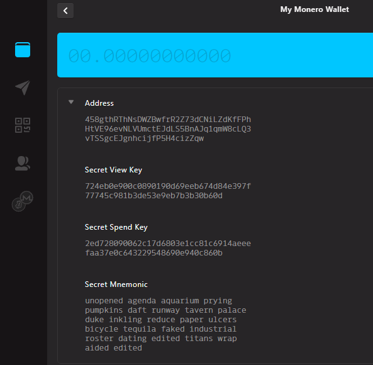The width and height of the screenshot is (373, 365).
Task: Select the Secret Spend Key value
Action: [168, 248]
